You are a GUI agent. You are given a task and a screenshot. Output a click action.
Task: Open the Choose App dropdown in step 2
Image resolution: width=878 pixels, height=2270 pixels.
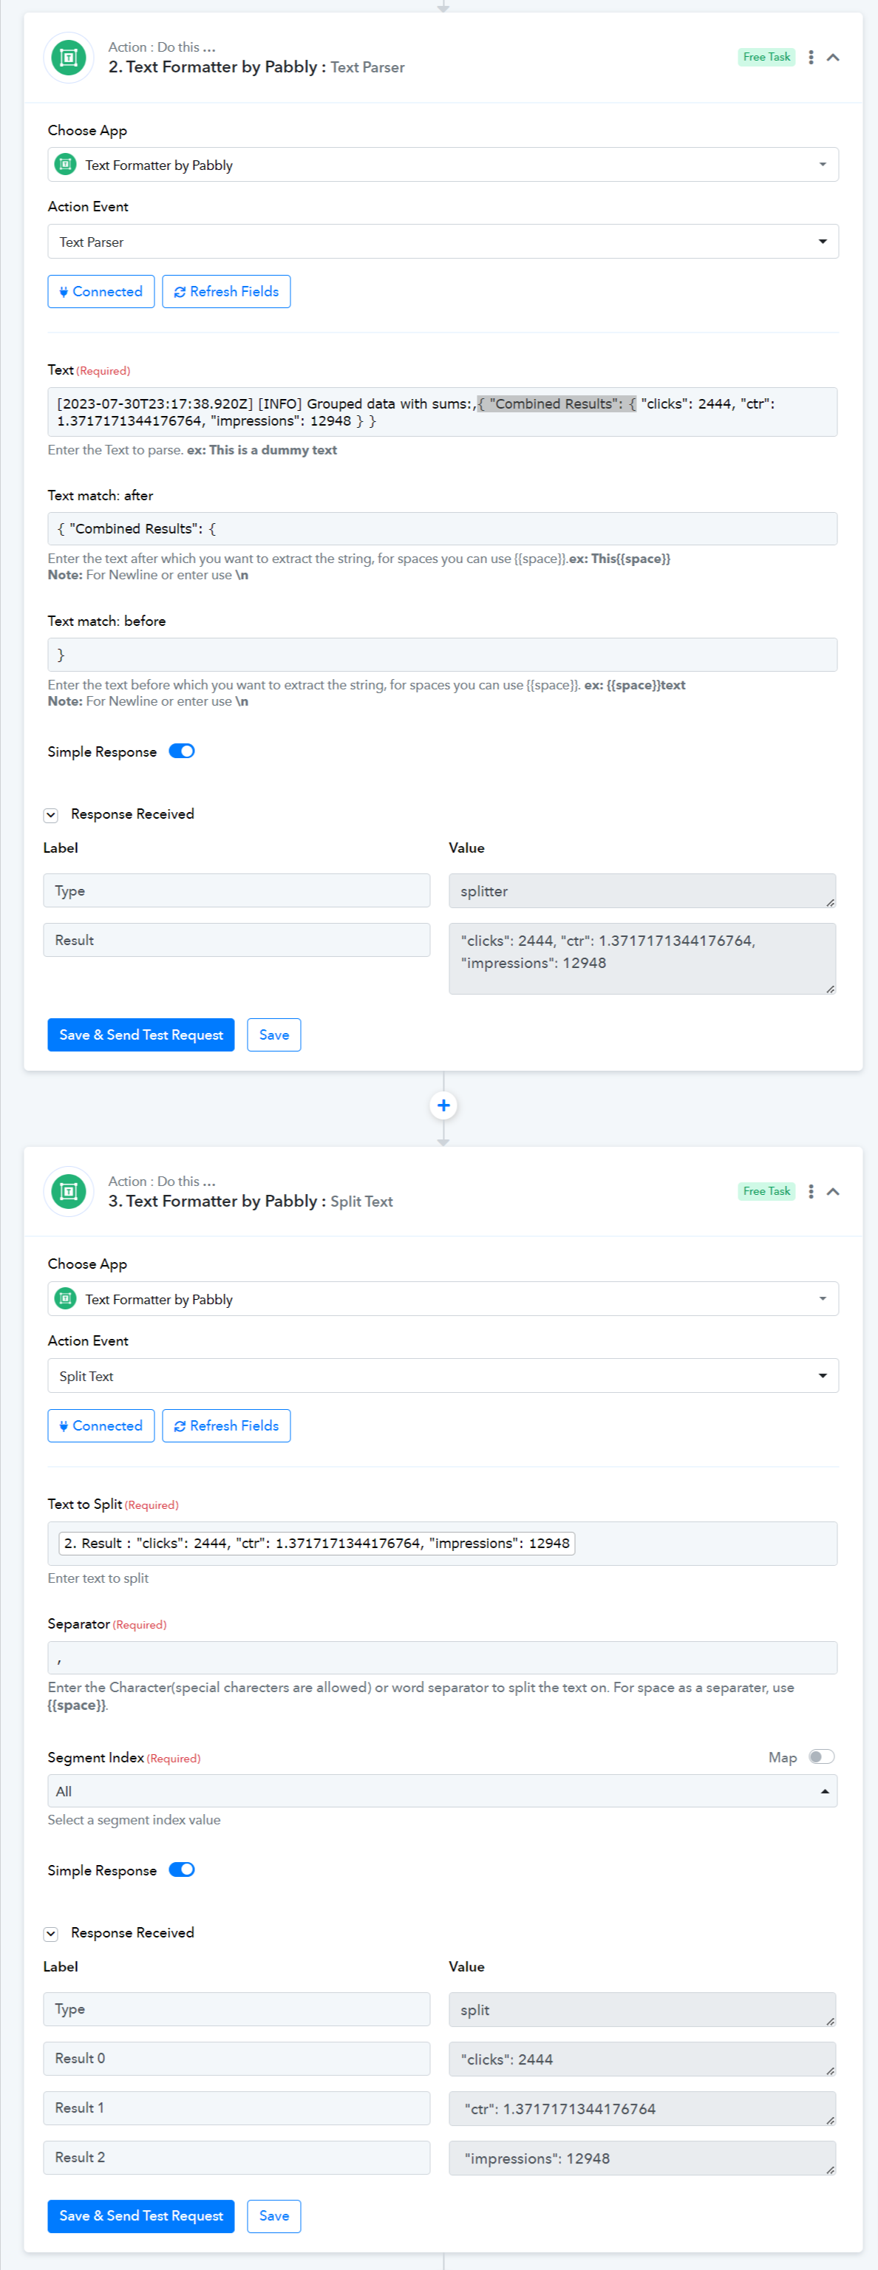(x=443, y=165)
